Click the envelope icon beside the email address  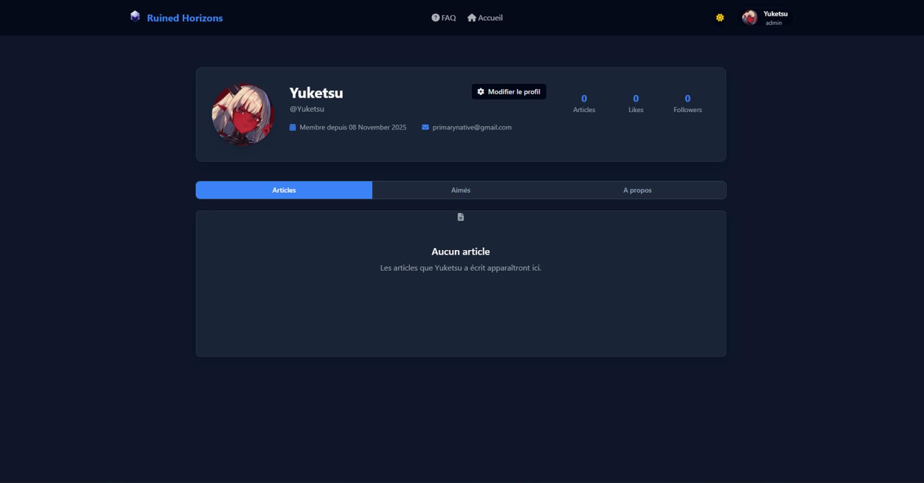pyautogui.click(x=424, y=127)
